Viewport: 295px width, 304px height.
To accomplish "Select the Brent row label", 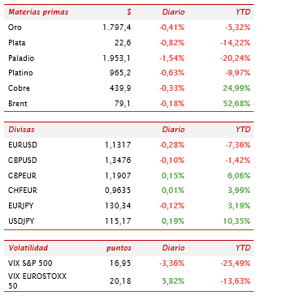I will [18, 104].
